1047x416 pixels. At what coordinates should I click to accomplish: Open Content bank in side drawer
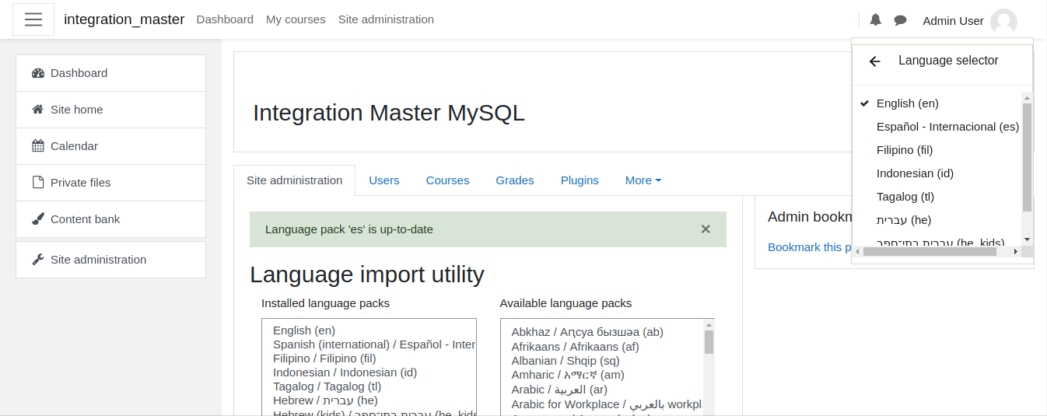click(x=110, y=219)
